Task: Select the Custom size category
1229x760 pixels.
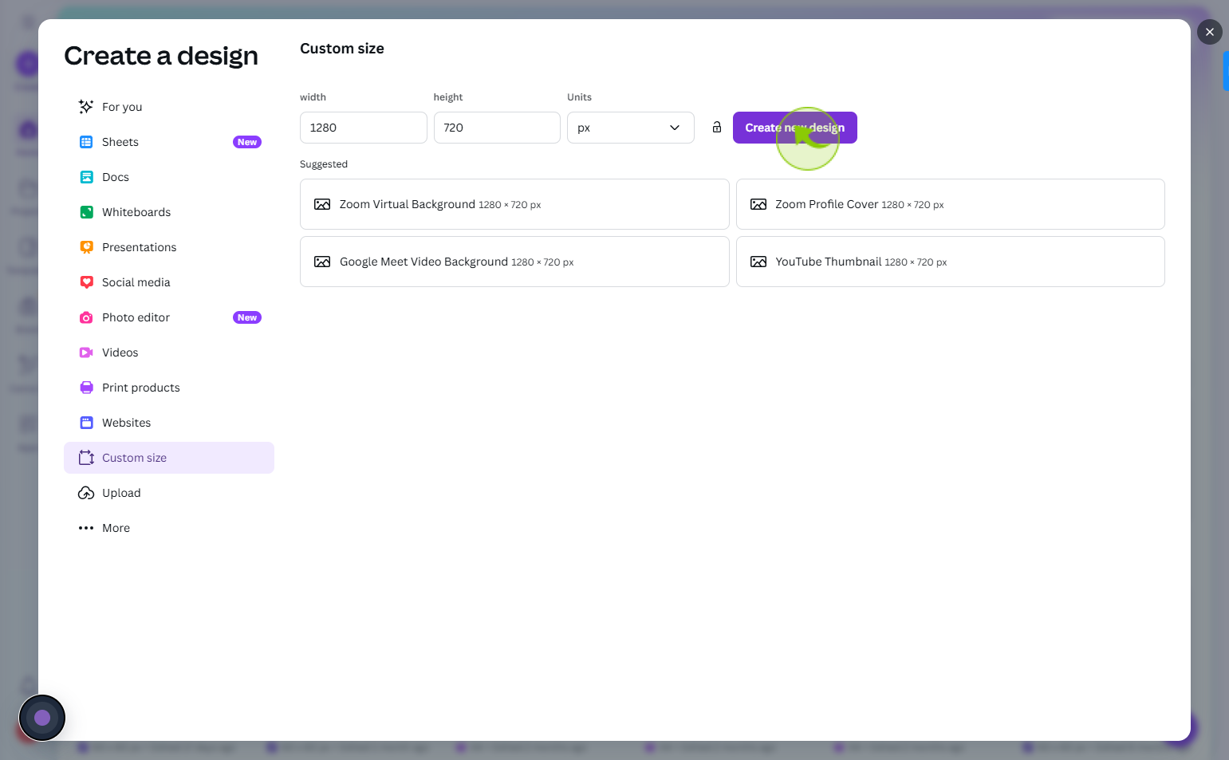Action: 169,458
